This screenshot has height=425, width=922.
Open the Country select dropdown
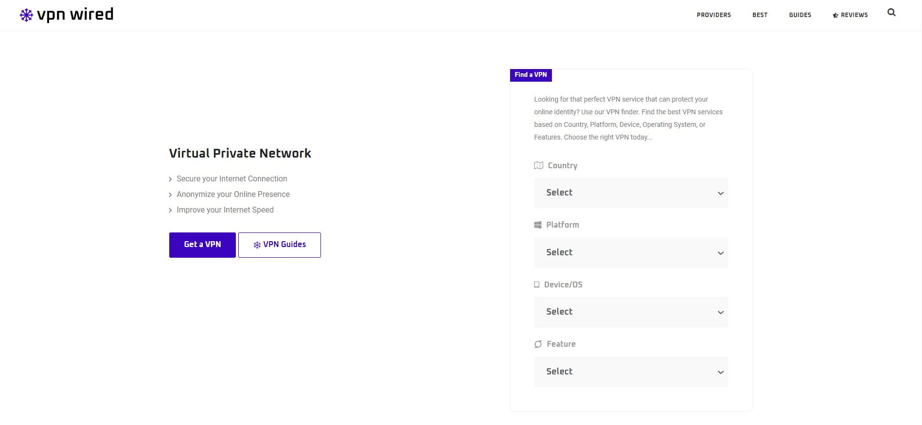click(630, 193)
